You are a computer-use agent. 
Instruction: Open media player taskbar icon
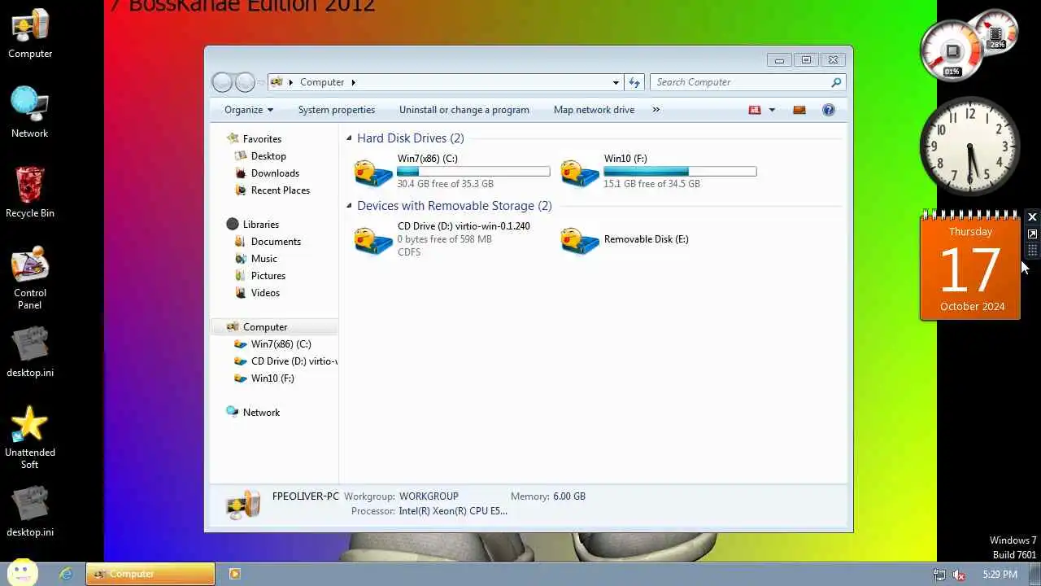(x=235, y=574)
